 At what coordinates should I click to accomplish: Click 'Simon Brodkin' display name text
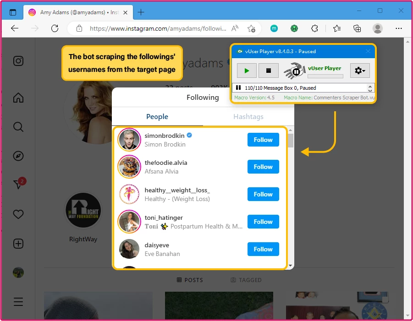coord(165,144)
